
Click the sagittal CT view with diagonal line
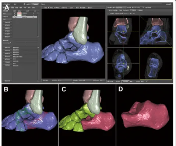click(x=156, y=31)
